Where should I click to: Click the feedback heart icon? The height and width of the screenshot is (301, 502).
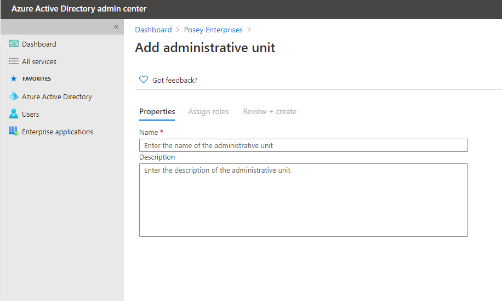(x=144, y=79)
